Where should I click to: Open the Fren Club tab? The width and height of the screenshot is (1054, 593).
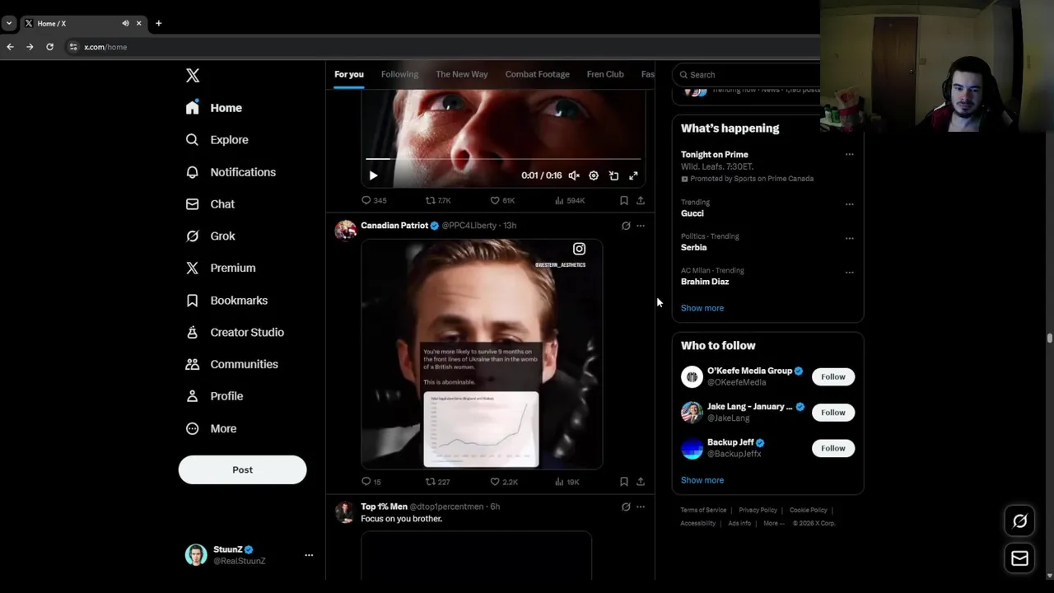[605, 74]
